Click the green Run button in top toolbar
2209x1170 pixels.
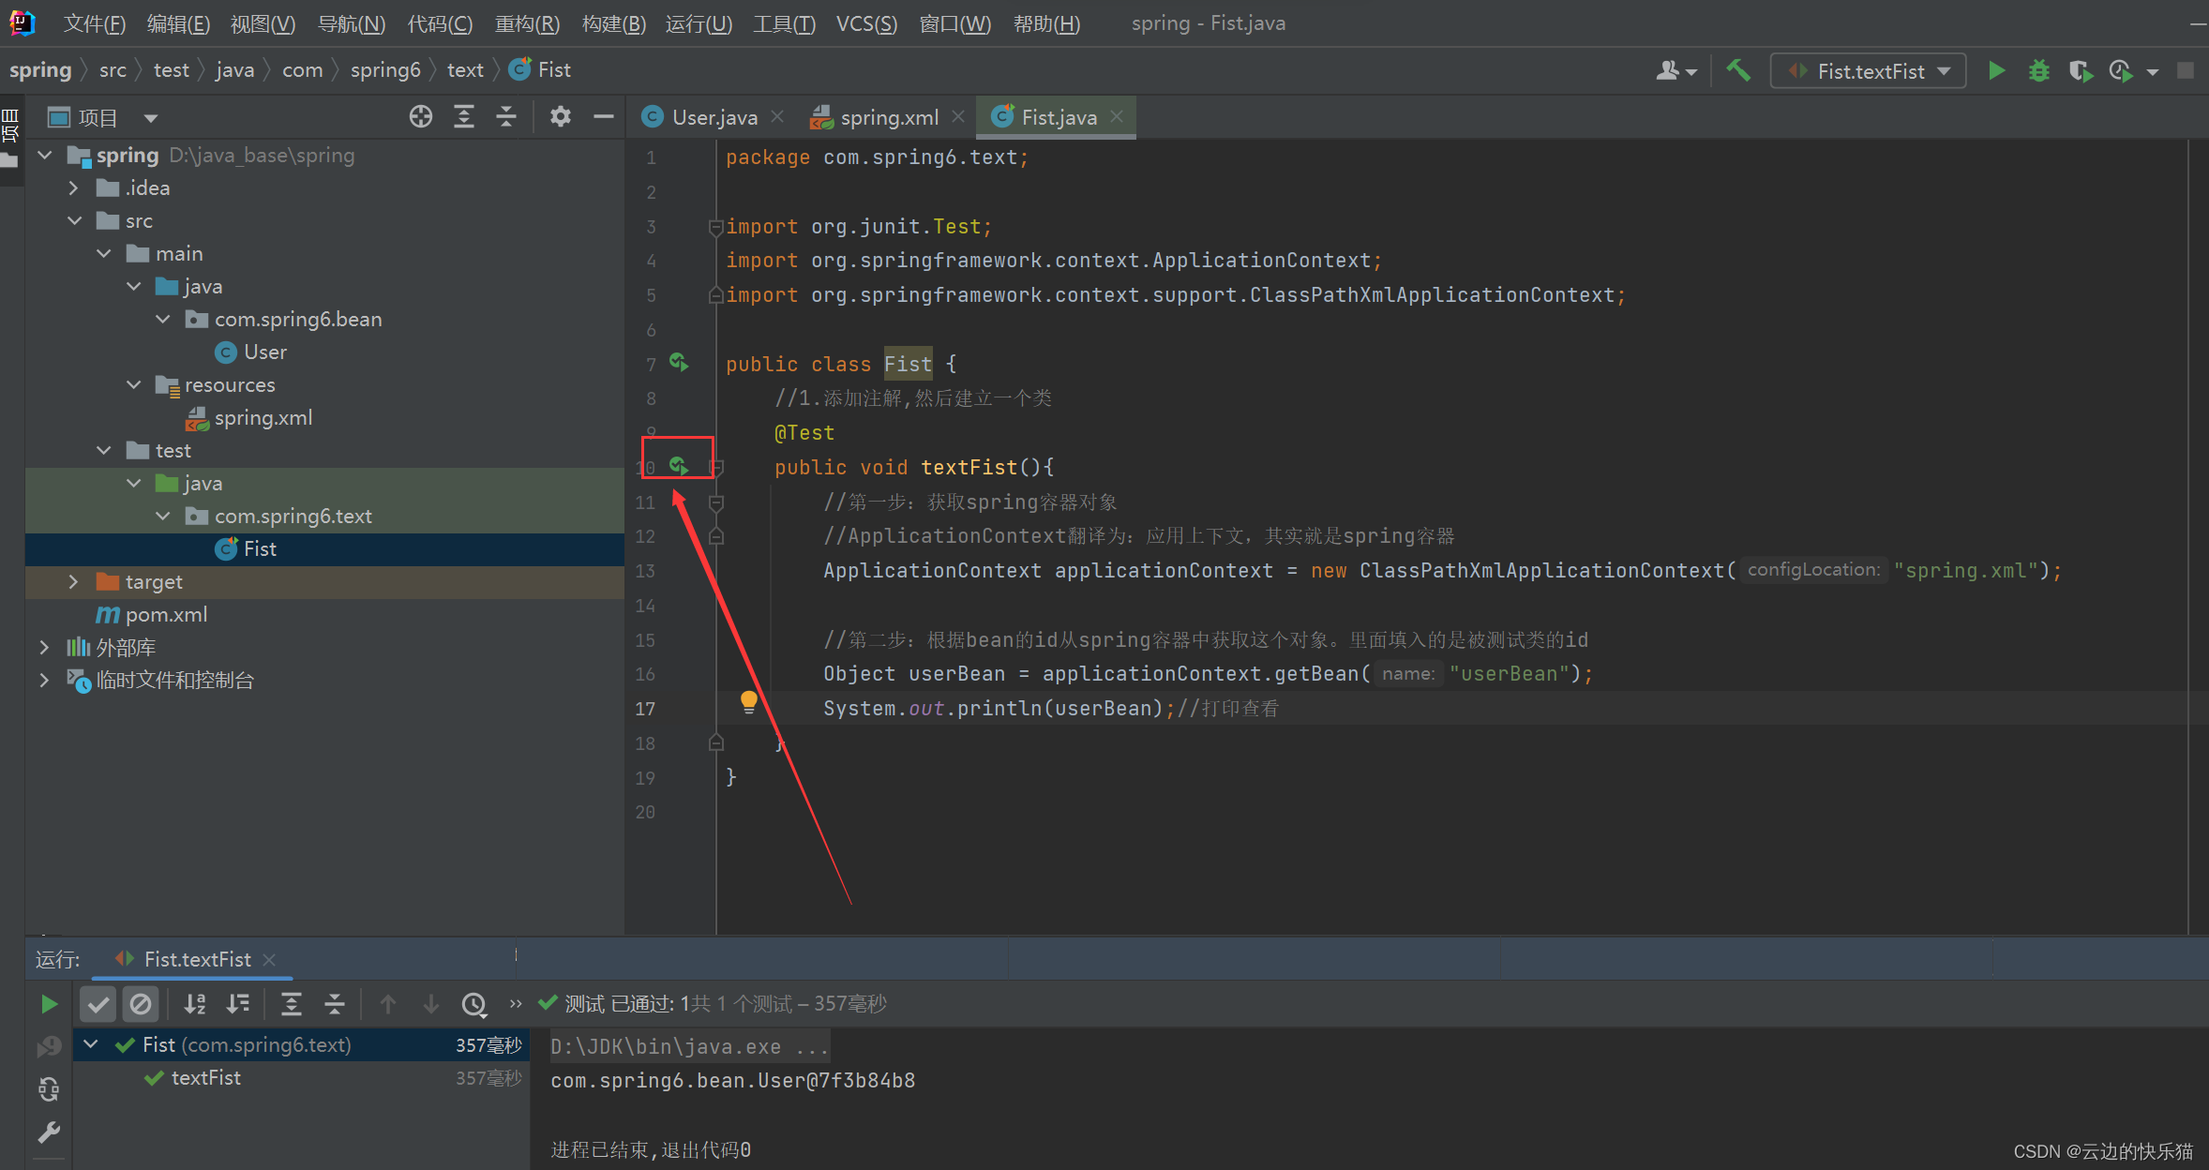(1996, 71)
